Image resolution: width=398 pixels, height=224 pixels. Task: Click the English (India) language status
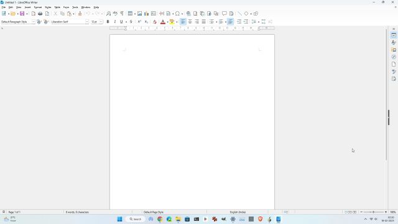pos(238,212)
